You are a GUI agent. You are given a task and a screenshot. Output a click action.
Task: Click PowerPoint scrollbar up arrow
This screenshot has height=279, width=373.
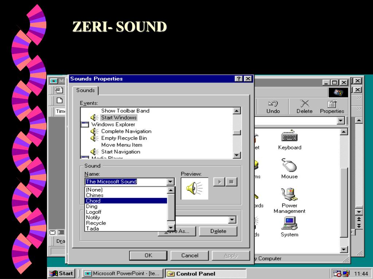[x=359, y=121]
